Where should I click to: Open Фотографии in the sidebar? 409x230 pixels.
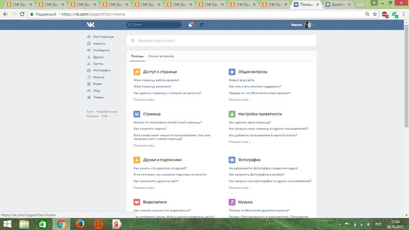pos(102,70)
